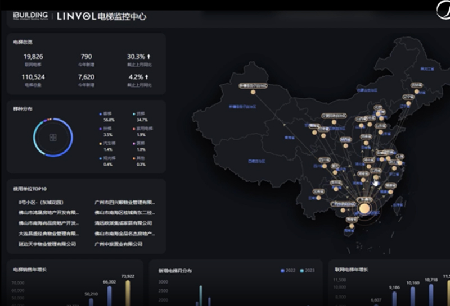The height and width of the screenshot is (306, 450).
Task: Click the 19,826 connected elevators figure
Action: [x=33, y=57]
